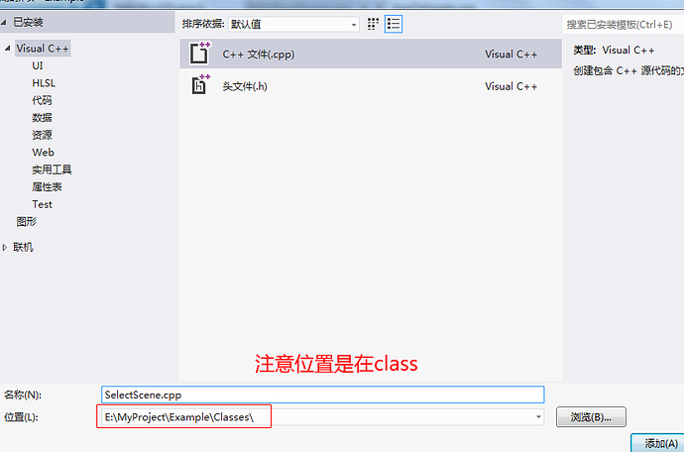Viewport: 684px width, 452px height.
Task: Switch to small icons grid view
Action: pos(373,24)
